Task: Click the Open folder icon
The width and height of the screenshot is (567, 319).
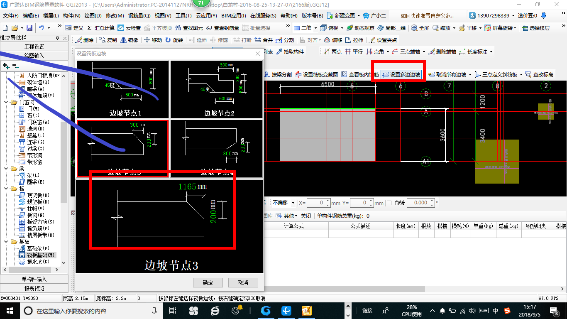Action: [x=15, y=28]
